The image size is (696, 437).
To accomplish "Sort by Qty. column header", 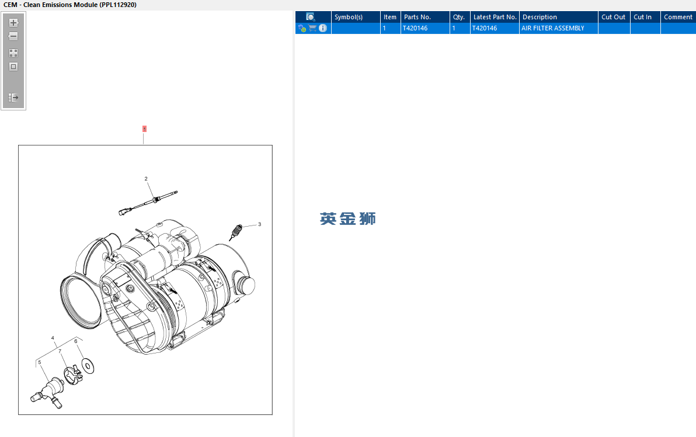I will 460,17.
